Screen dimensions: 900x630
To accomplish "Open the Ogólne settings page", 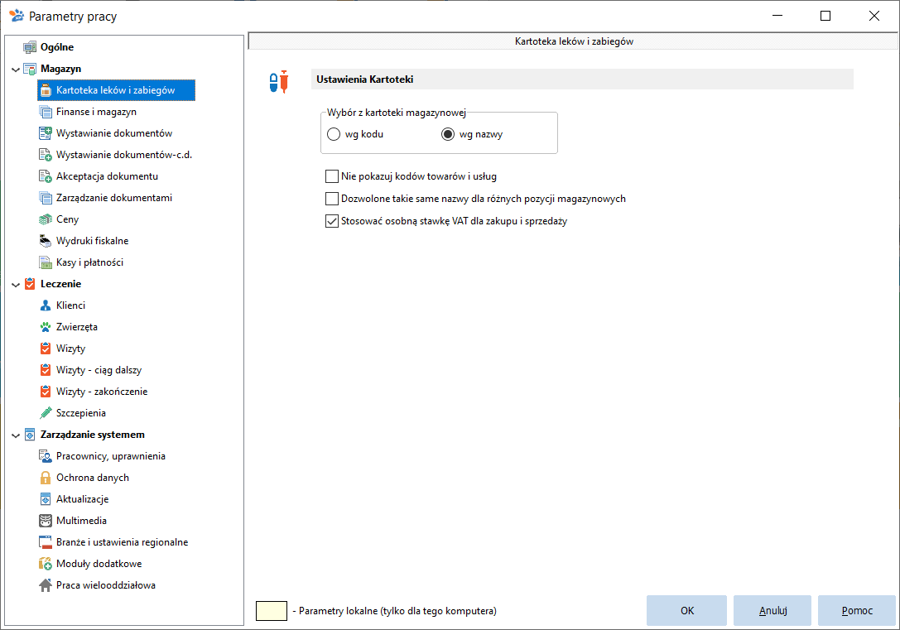I will tap(57, 47).
